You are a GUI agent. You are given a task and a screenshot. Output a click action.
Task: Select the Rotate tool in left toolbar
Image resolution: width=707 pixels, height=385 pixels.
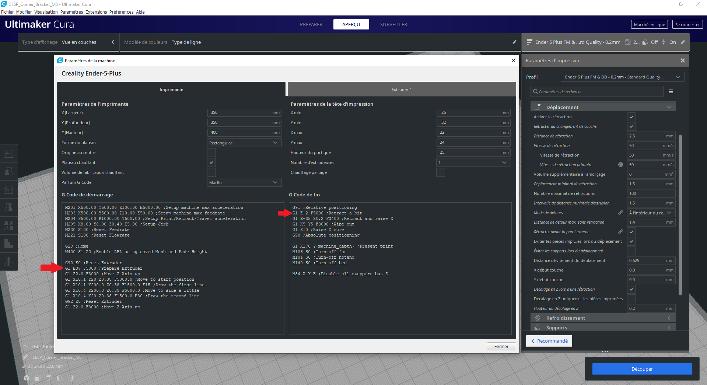pyautogui.click(x=9, y=189)
